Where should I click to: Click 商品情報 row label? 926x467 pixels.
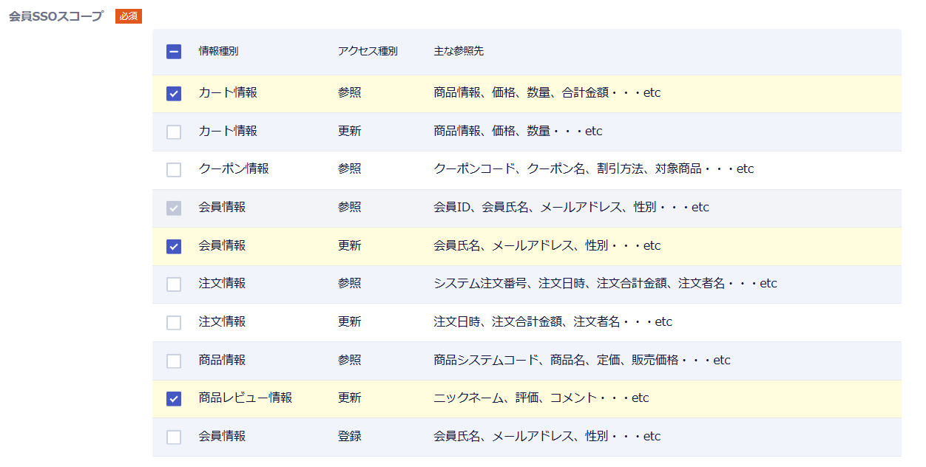click(x=222, y=361)
